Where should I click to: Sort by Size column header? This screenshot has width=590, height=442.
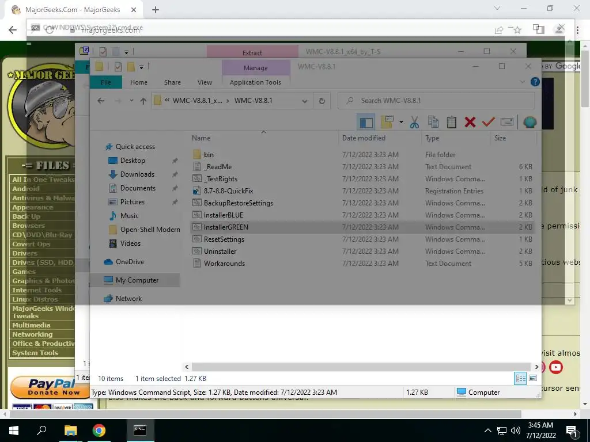tap(500, 138)
